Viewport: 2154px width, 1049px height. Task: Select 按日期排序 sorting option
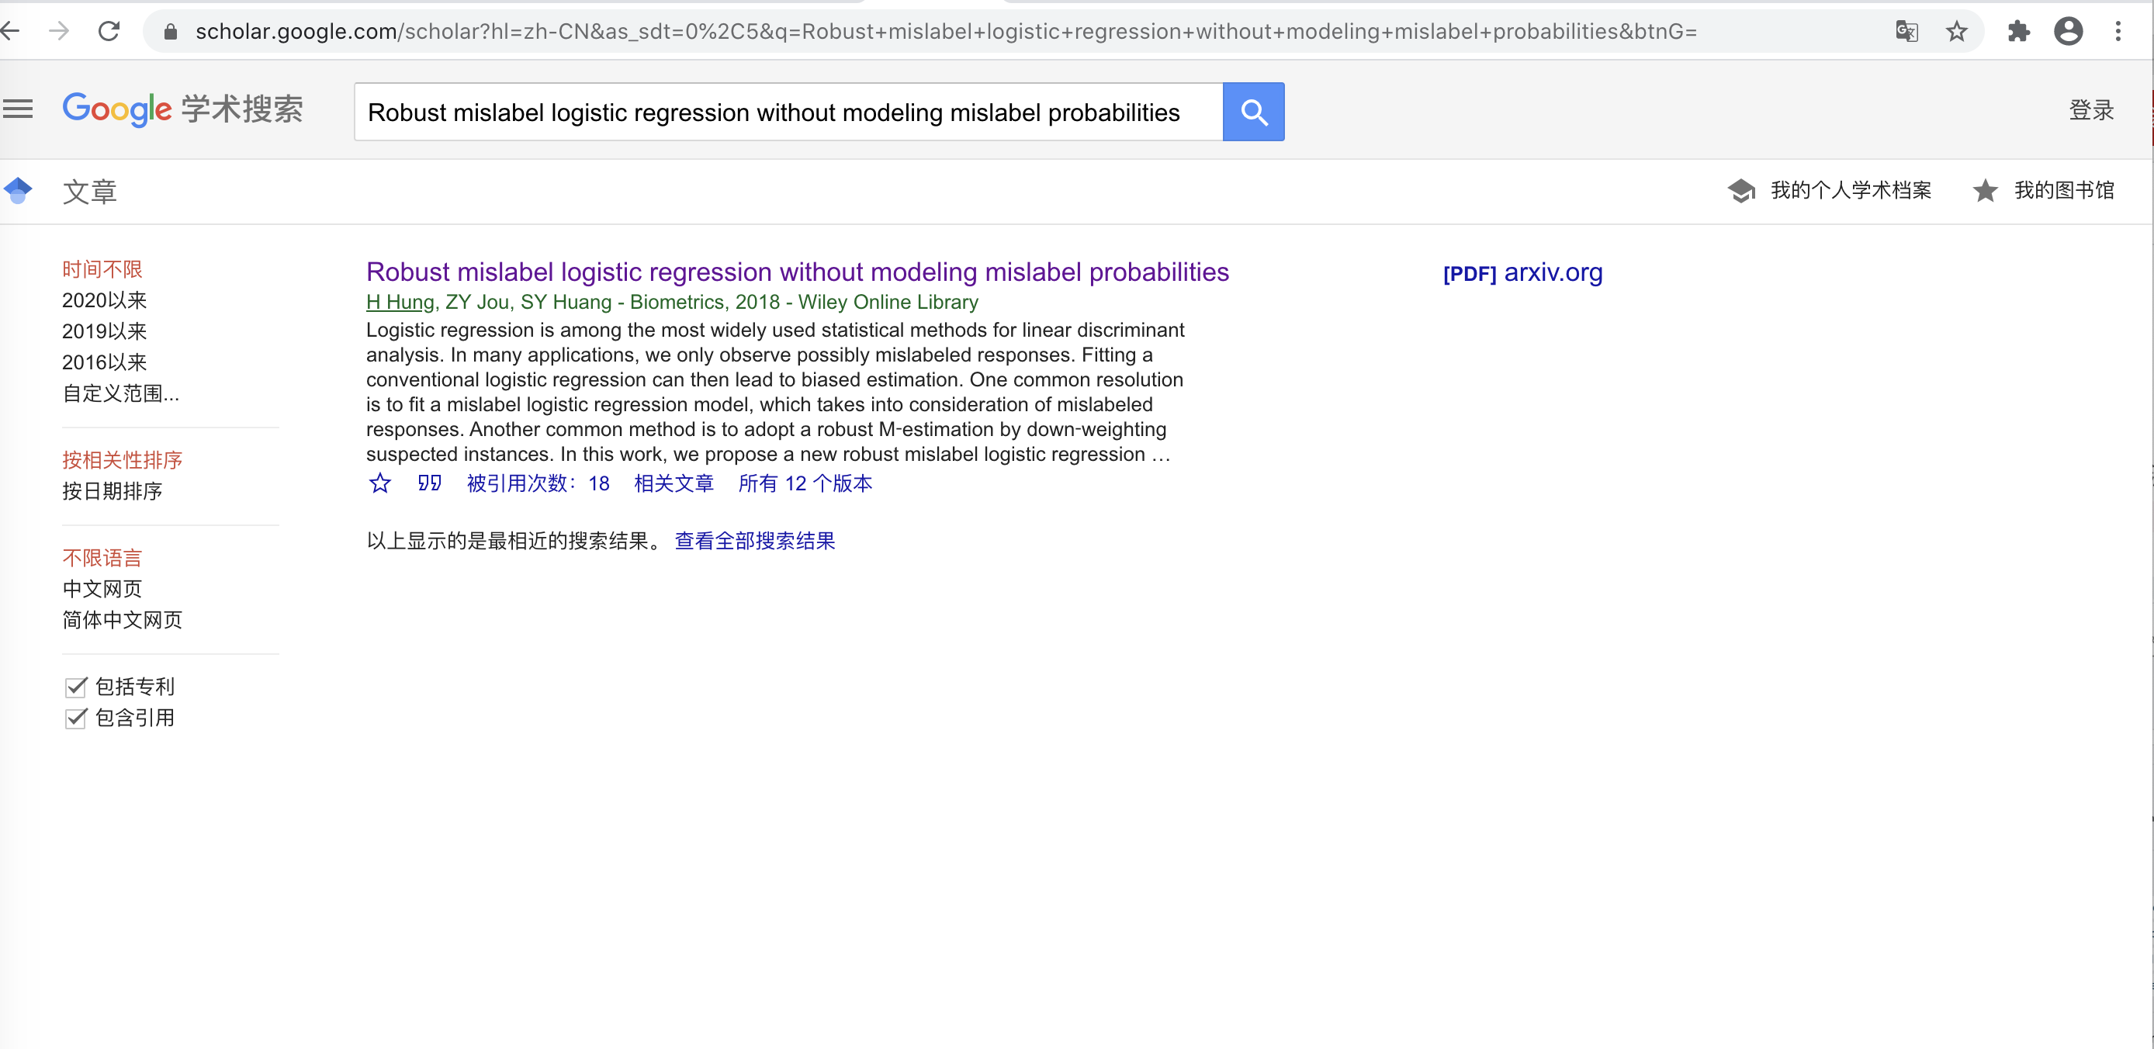tap(112, 491)
